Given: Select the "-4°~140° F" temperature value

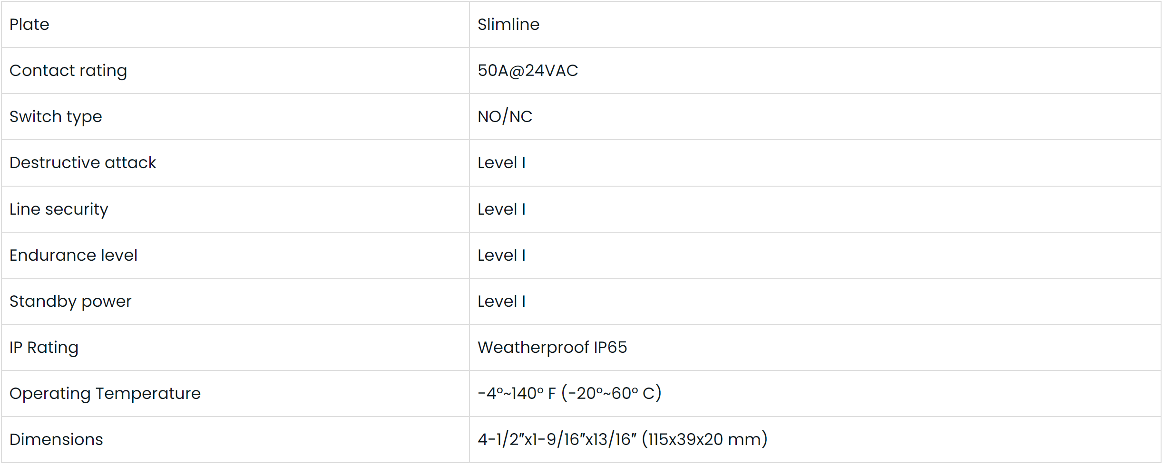Looking at the screenshot, I should click(x=517, y=394).
